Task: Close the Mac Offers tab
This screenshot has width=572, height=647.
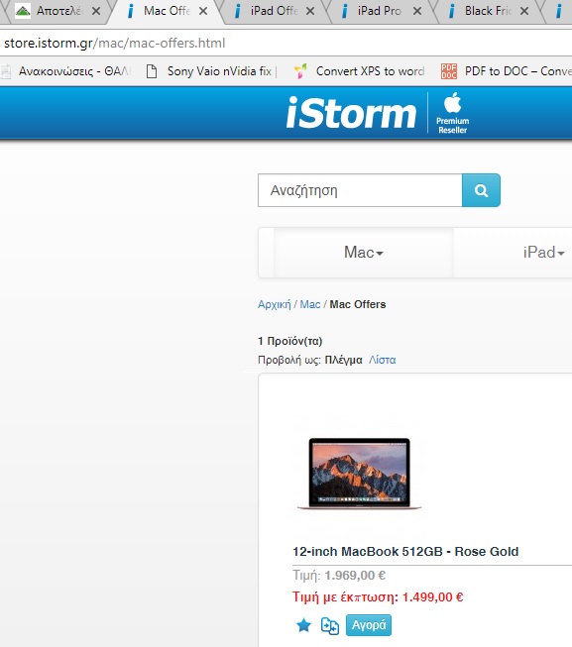Action: tap(203, 11)
